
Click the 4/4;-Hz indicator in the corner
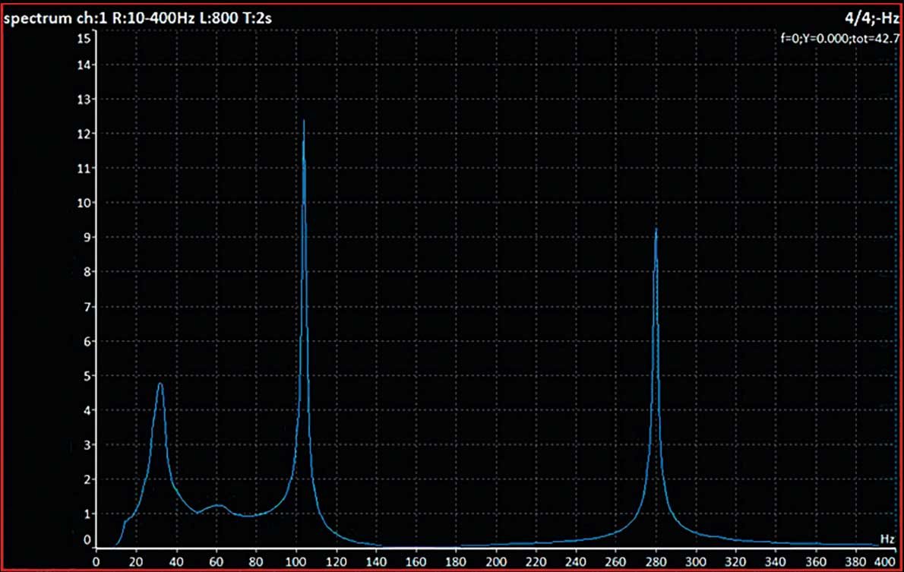point(872,18)
